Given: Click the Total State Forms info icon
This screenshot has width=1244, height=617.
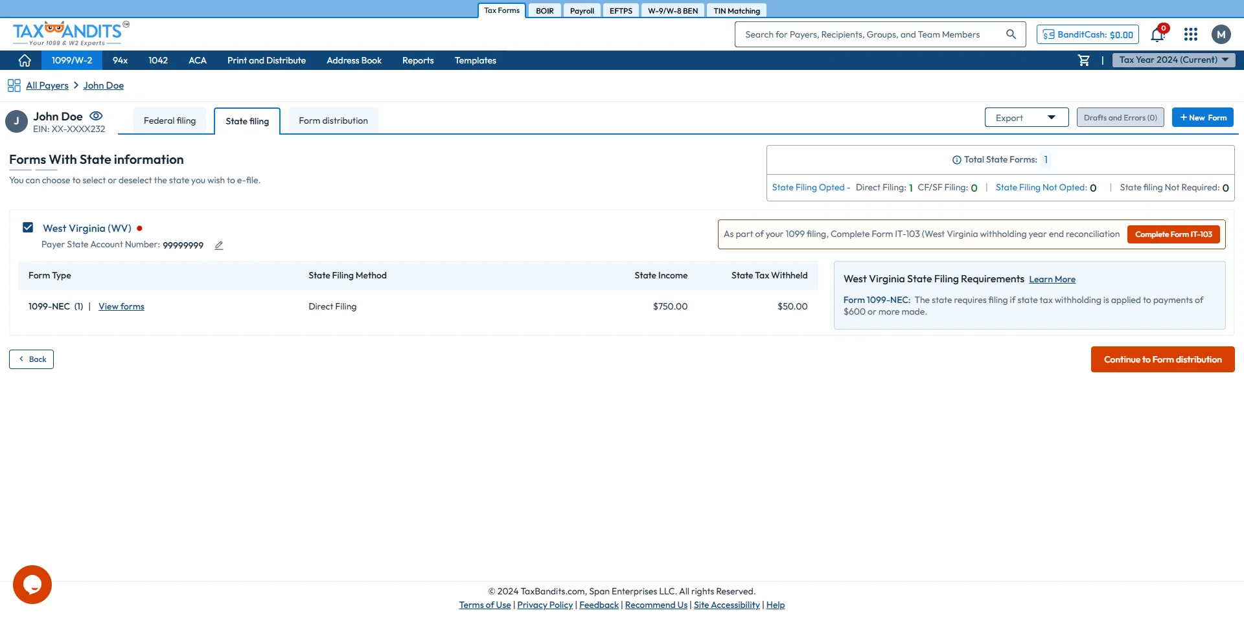Looking at the screenshot, I should (x=956, y=160).
